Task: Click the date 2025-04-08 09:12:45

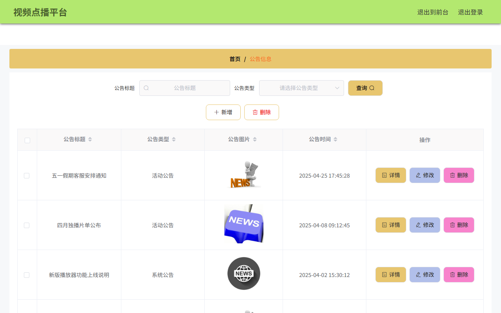Action: (324, 225)
